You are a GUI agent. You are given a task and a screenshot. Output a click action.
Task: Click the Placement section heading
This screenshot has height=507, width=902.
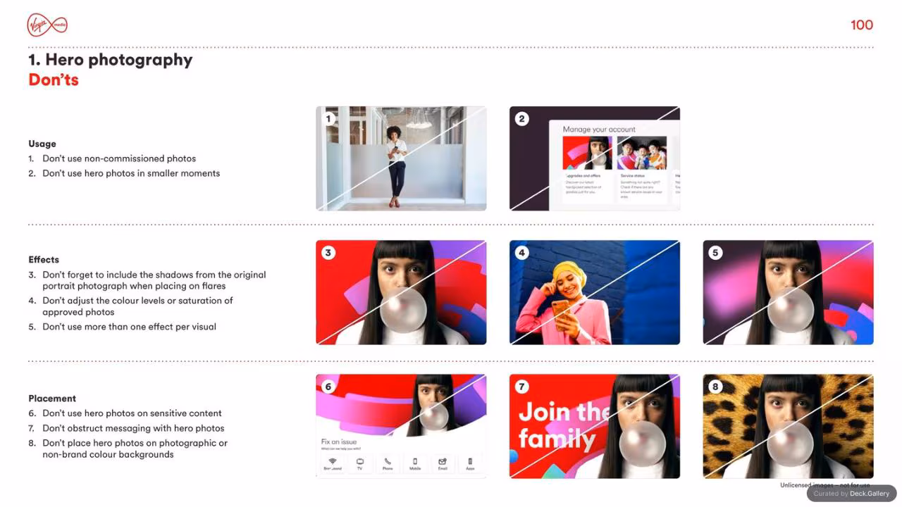[x=52, y=399]
